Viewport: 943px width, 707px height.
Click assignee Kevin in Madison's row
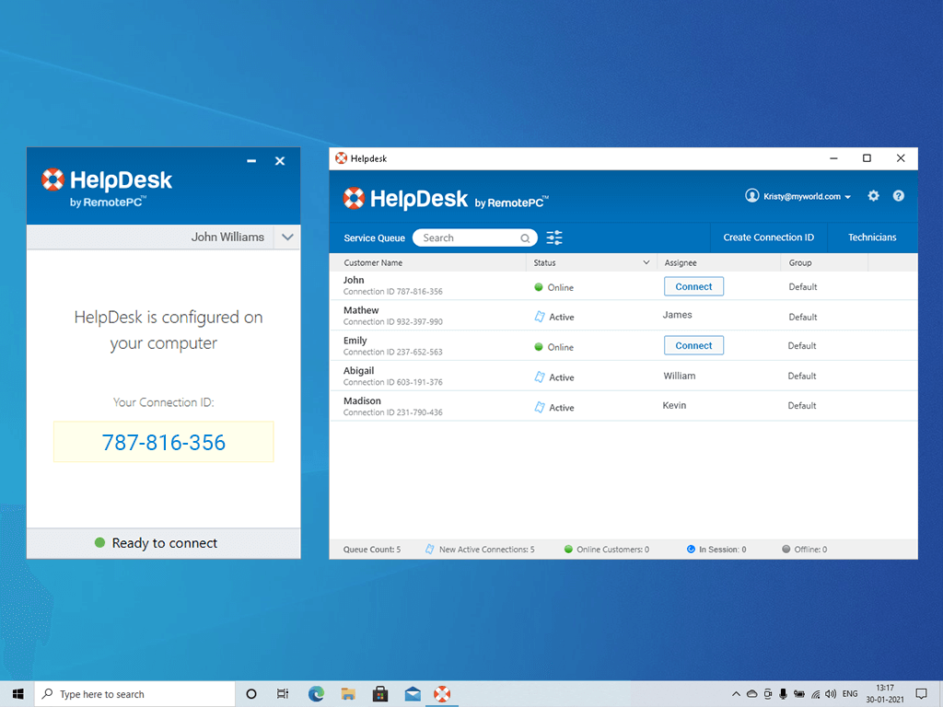[674, 406]
